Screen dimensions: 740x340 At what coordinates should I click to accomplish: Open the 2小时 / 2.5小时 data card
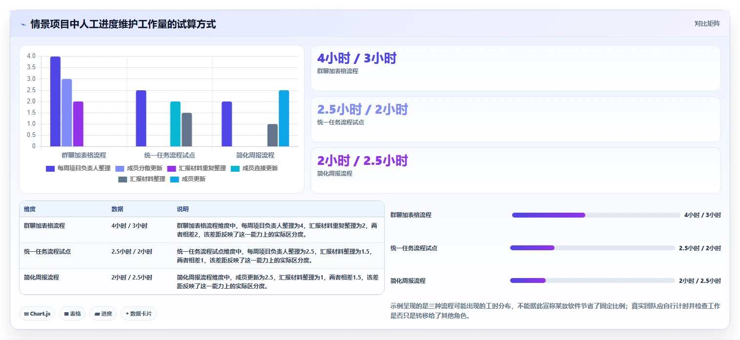click(x=515, y=171)
